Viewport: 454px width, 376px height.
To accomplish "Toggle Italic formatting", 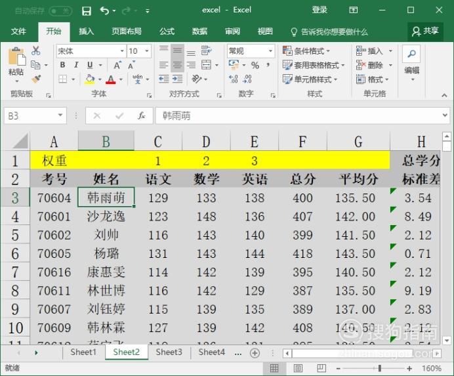I will 76,65.
